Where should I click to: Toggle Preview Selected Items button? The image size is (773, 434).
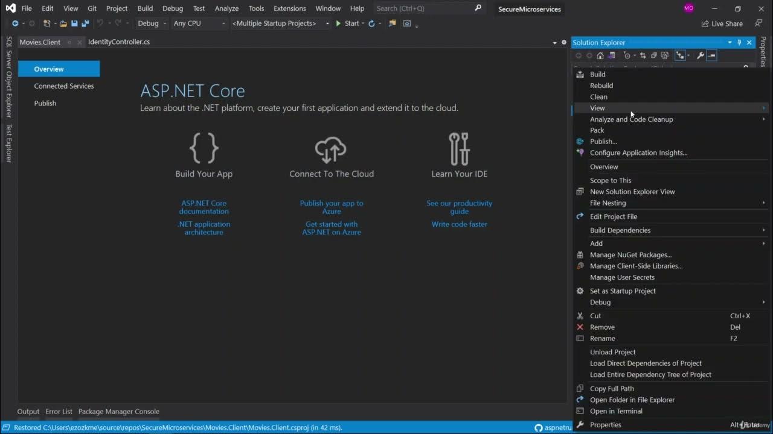pos(711,55)
